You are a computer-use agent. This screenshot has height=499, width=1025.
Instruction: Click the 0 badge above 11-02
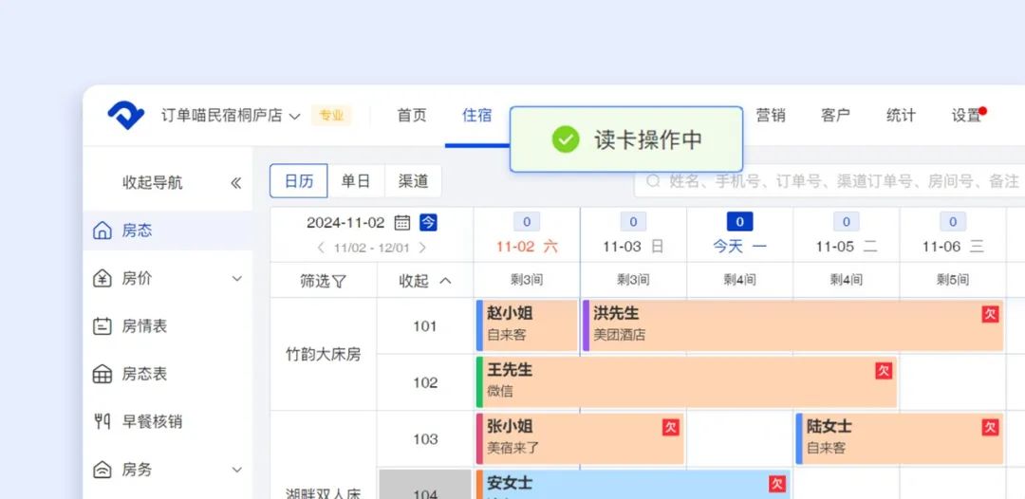pos(527,221)
